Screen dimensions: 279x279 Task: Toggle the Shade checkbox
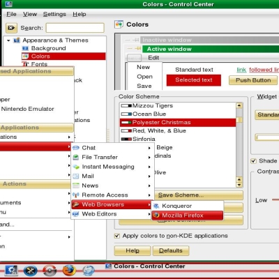coord(254,161)
